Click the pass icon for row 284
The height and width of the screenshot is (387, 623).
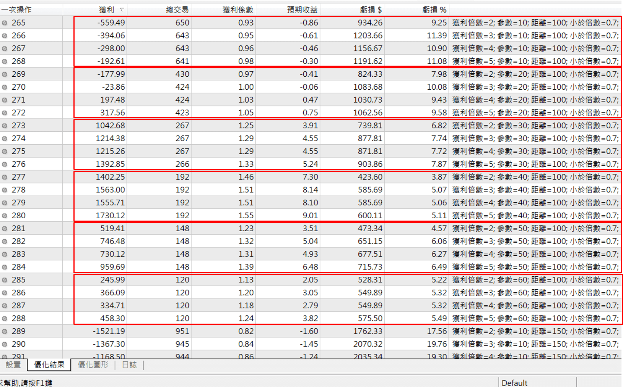(5, 267)
